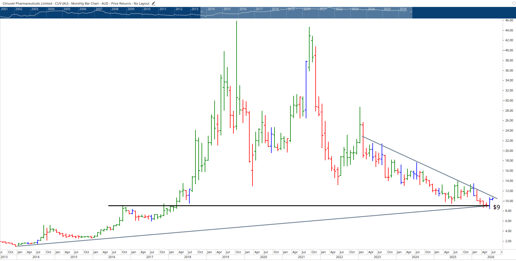Select the rising grey trend line from 2014
Screen dimensions: 516x261
tap(253, 226)
